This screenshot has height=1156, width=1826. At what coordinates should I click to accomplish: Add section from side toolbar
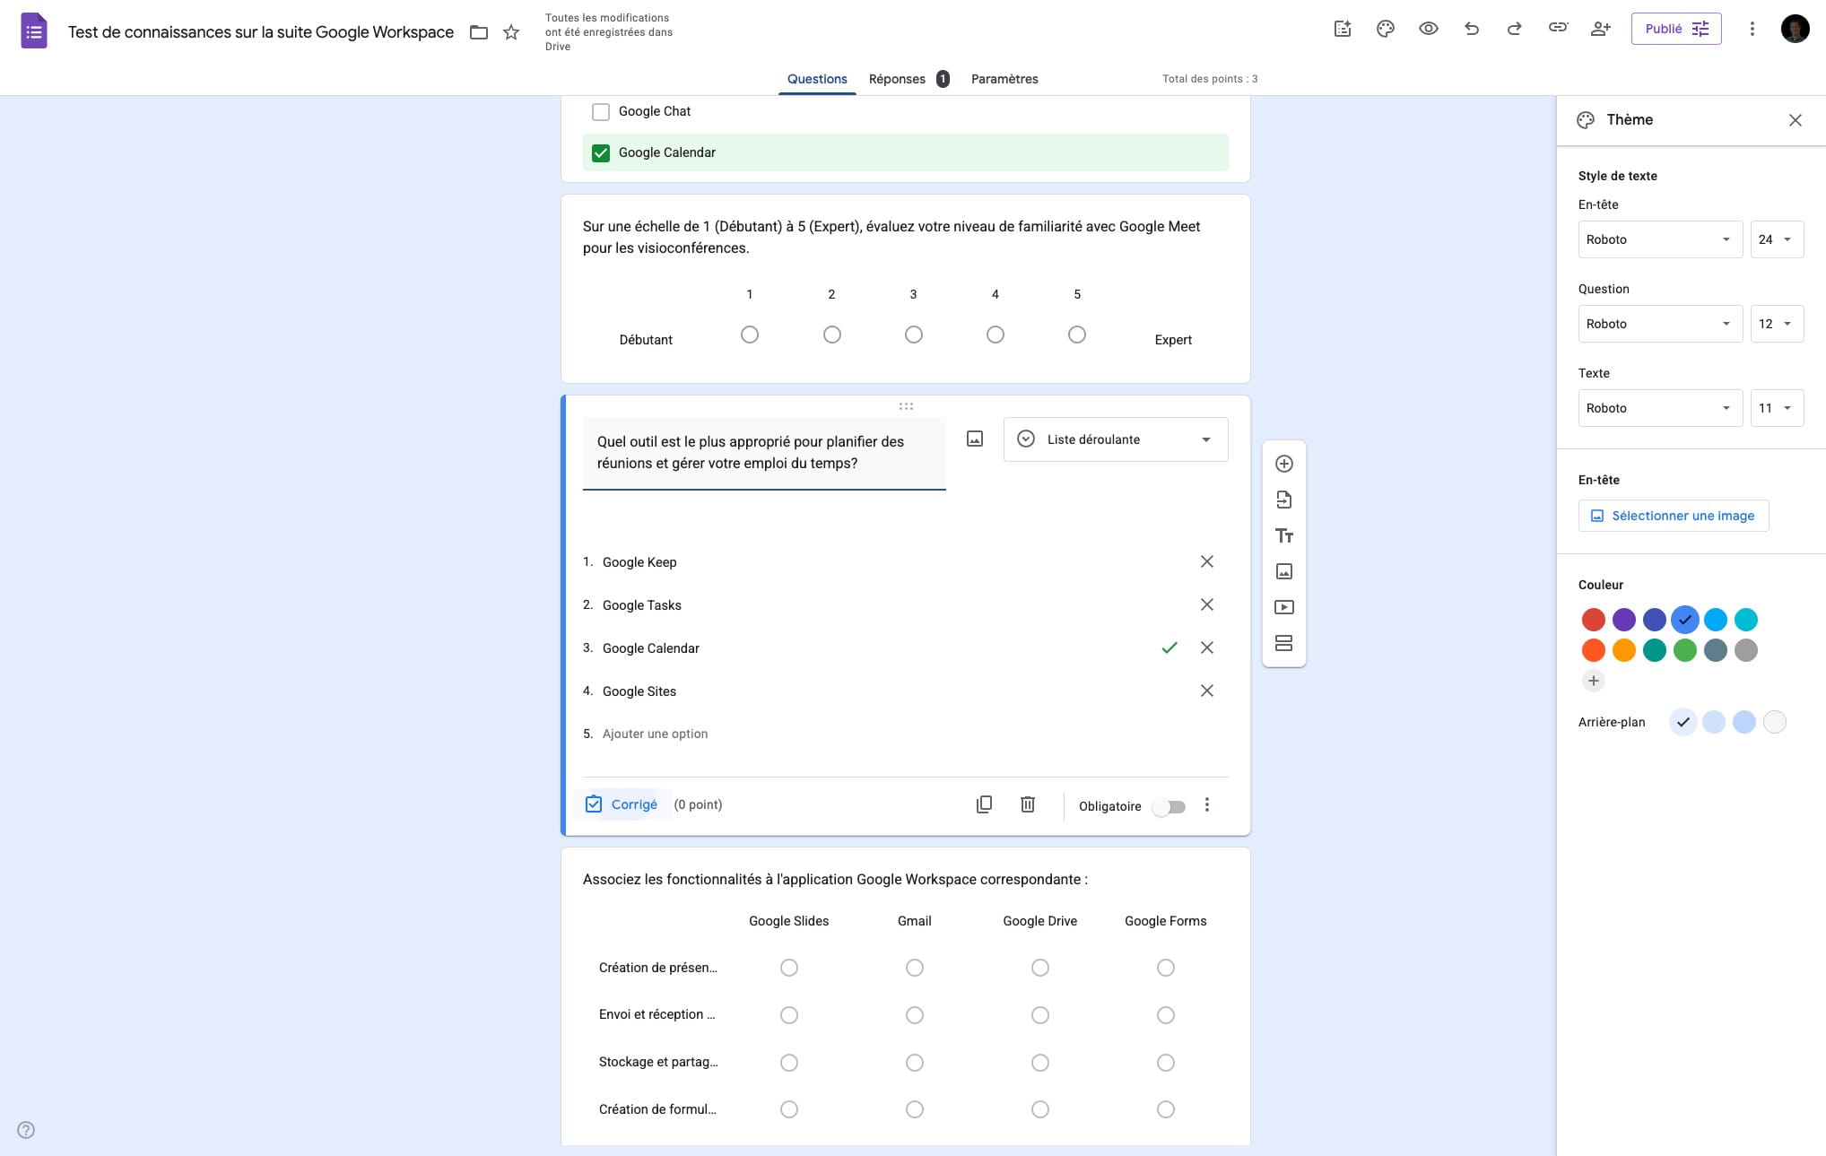[x=1284, y=643]
